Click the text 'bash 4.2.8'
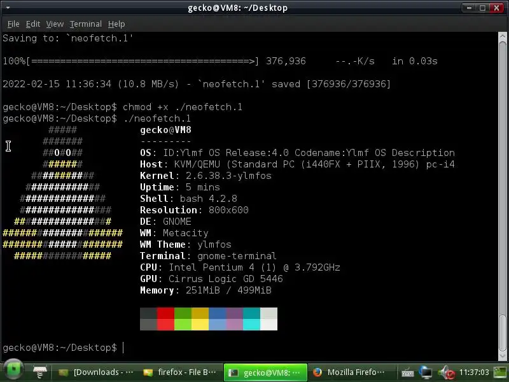509x382 pixels. coord(209,199)
